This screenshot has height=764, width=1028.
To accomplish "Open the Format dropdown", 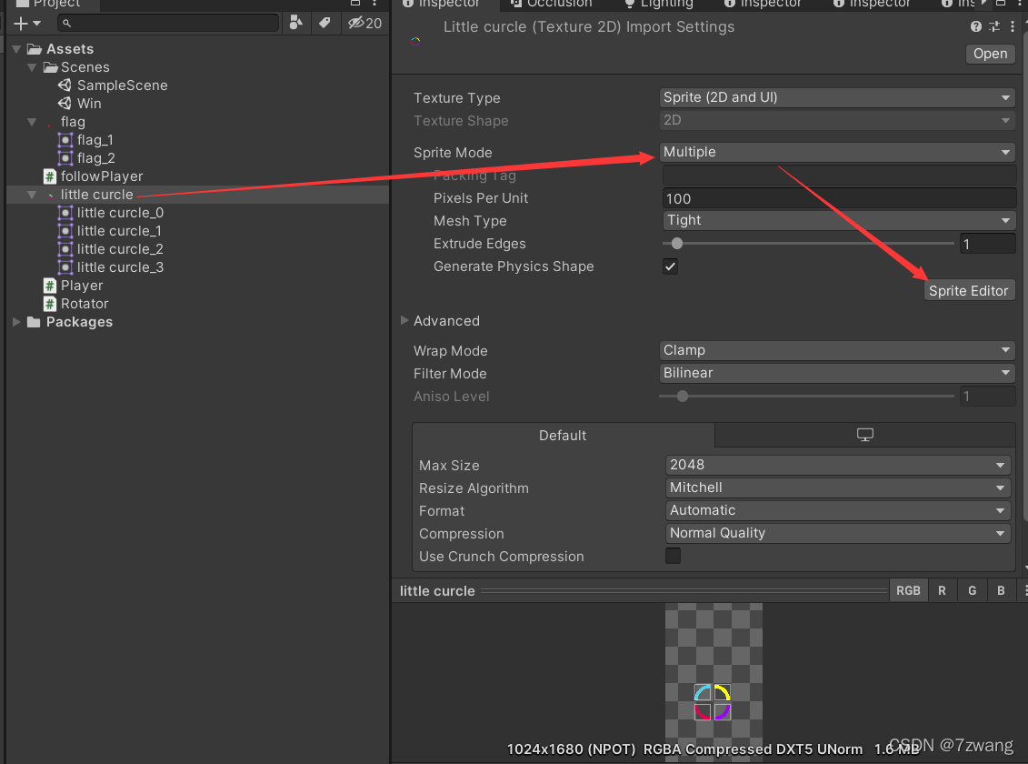I will (x=838, y=510).
